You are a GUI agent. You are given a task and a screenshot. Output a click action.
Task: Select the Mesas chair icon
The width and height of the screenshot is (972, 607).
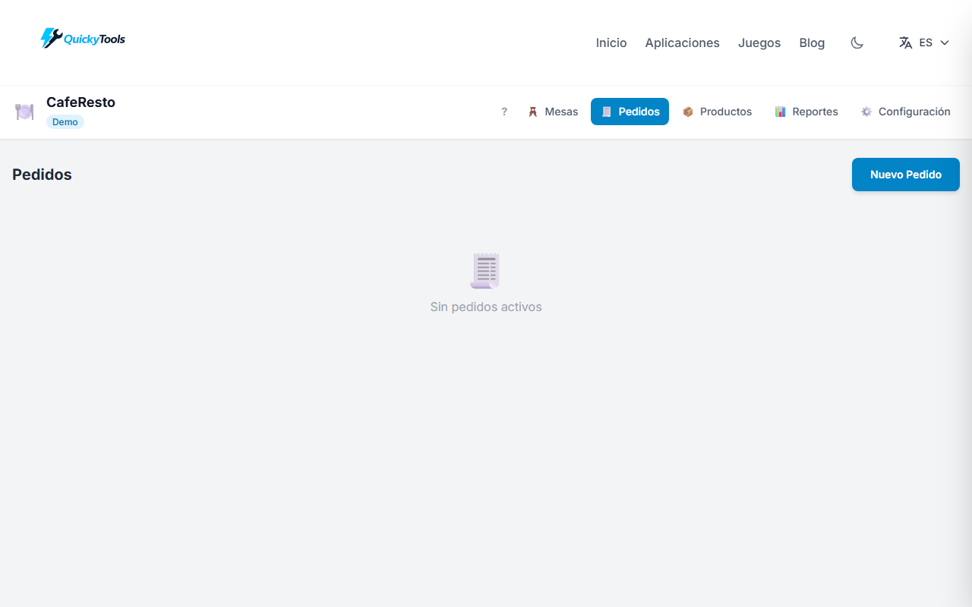(x=534, y=112)
